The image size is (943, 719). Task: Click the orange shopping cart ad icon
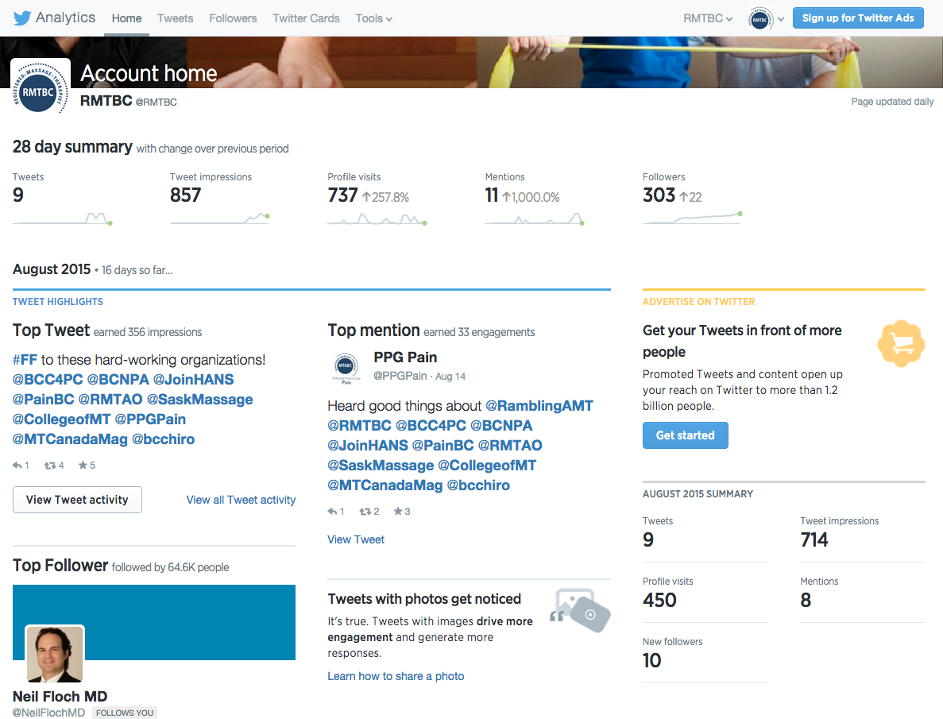[901, 343]
